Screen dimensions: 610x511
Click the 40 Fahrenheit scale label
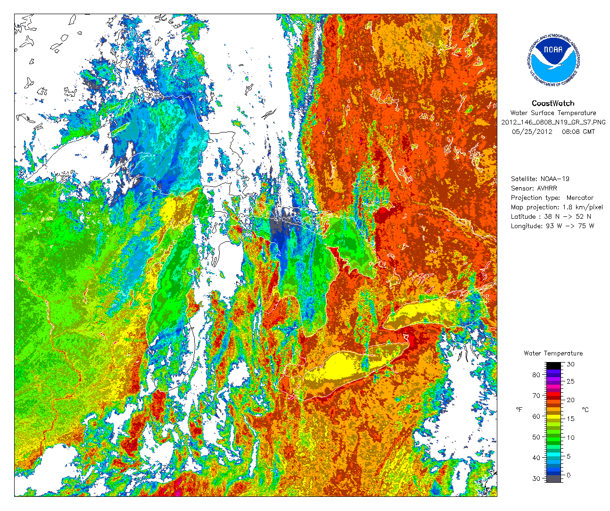pyautogui.click(x=536, y=458)
